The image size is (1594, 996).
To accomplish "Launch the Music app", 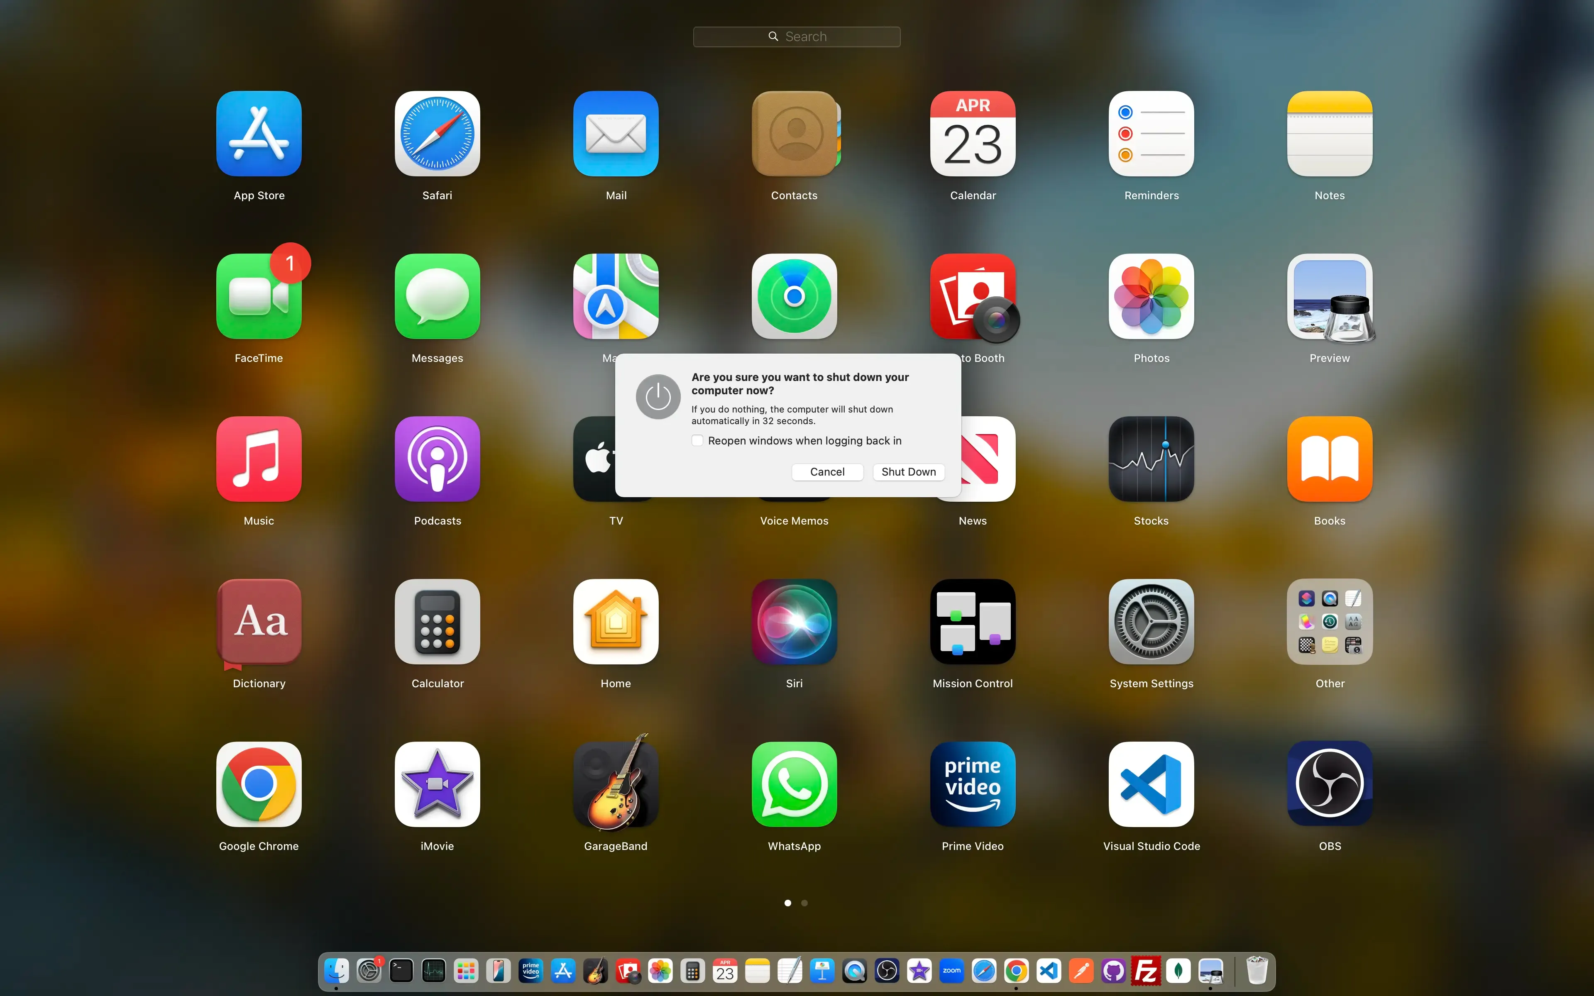I will tap(259, 459).
